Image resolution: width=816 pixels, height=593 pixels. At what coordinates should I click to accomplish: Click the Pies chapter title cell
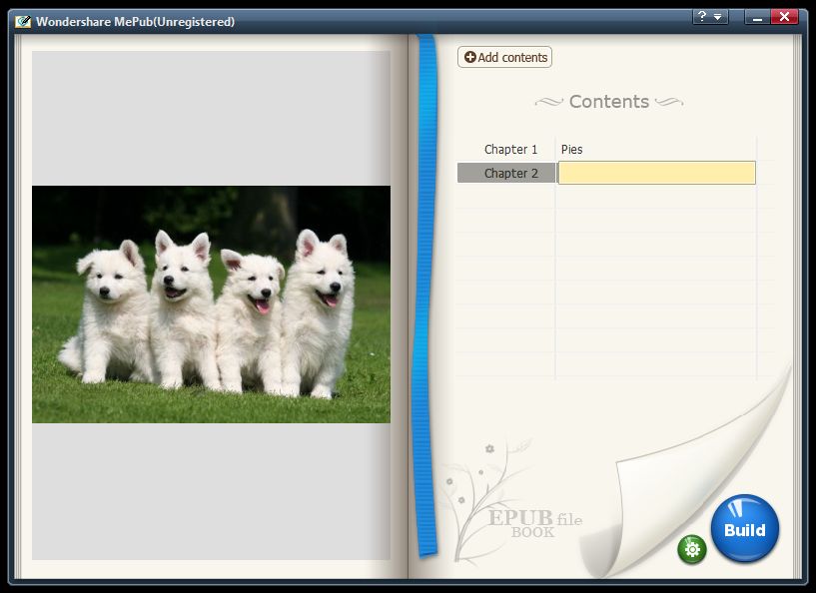pyautogui.click(x=657, y=150)
